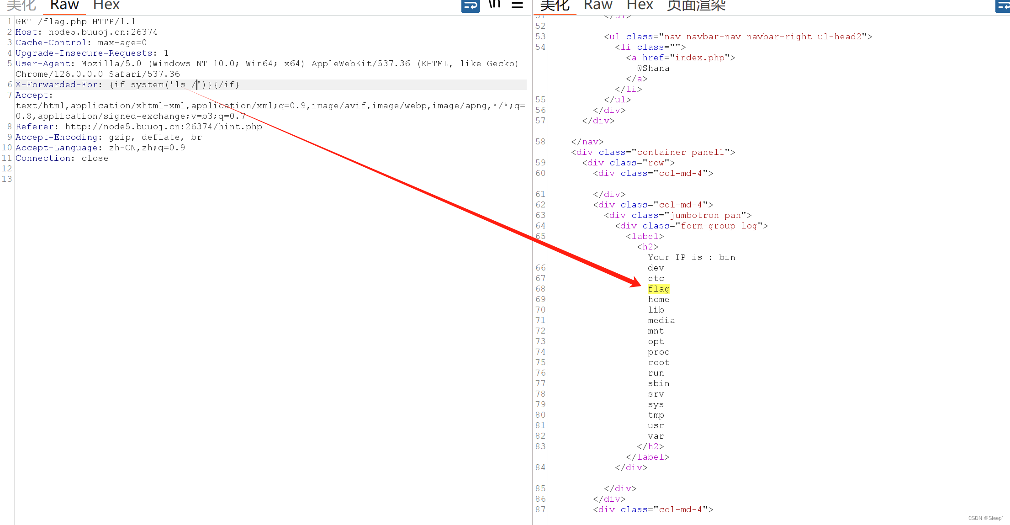Click the highlighted flag entry in response
Viewport: 1010px width, 525px height.
coord(658,289)
